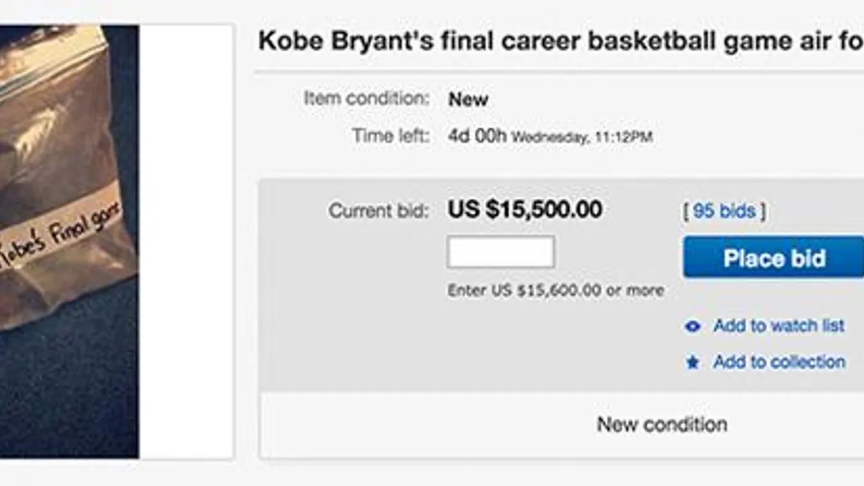Viewport: 864px width, 486px height.
Task: Click the New condition footer text
Action: pos(661,424)
